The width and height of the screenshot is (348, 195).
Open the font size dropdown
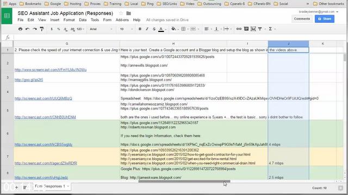pos(126,29)
